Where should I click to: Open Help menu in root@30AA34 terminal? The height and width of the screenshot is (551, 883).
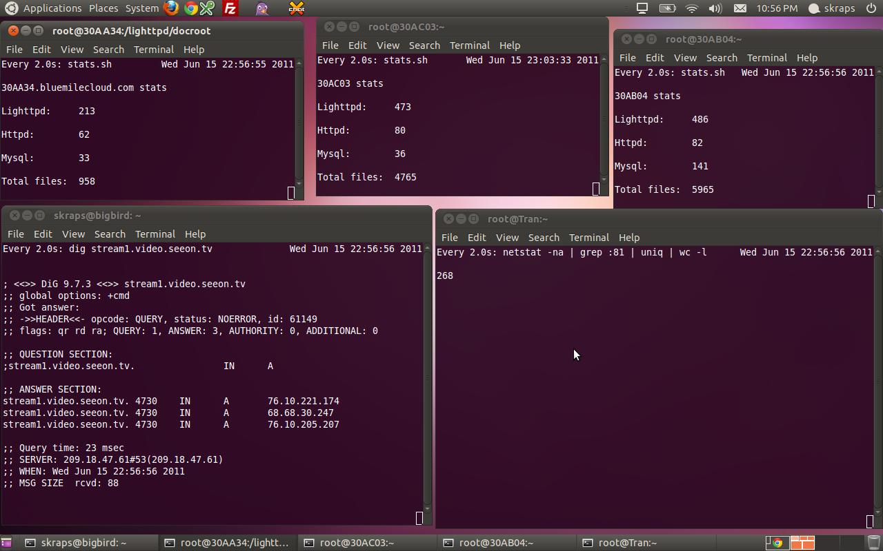click(194, 50)
